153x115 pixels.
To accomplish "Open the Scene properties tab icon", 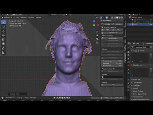I will [128, 62].
